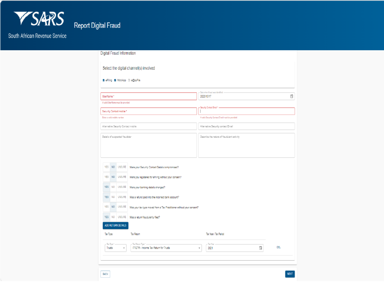Select NO for banking details changed
This screenshot has height=282, width=384.
(112, 186)
